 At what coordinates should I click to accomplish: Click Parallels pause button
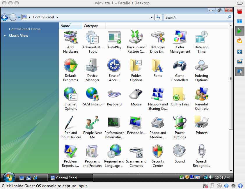[239, 21]
